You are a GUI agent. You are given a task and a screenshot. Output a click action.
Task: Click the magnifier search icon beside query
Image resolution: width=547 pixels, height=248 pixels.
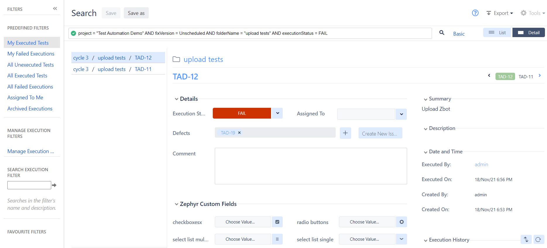coord(442,33)
